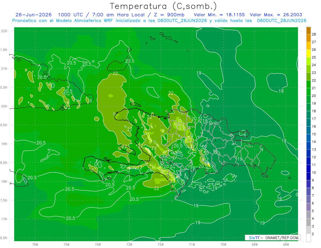Click the "23.5" contour label on map

click(x=174, y=182)
